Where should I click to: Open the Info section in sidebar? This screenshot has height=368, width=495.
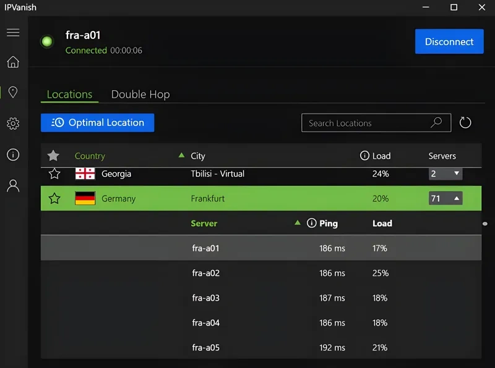point(13,155)
